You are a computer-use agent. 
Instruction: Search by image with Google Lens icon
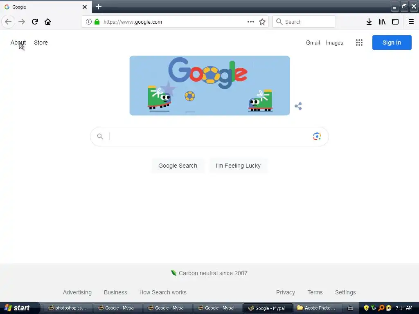317,136
